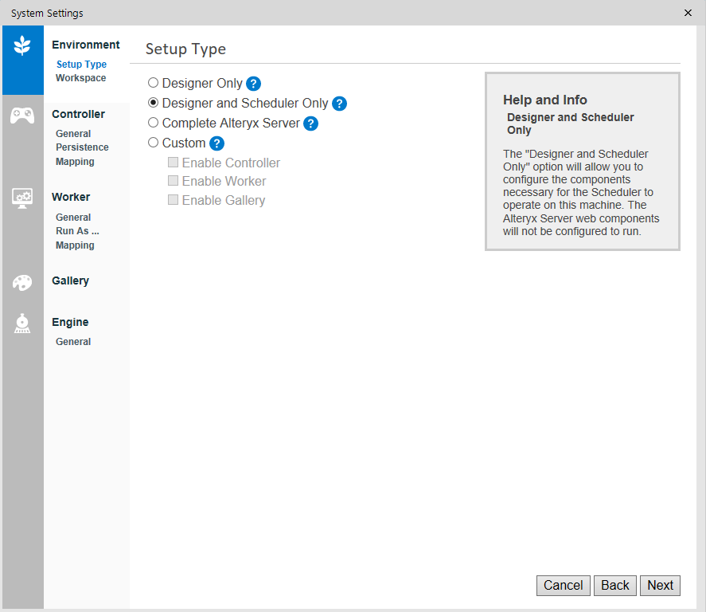Tick the Enable Gallery checkbox
The image size is (706, 612).
tap(173, 200)
